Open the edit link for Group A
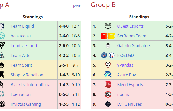Screen dimensions: 173x111 pyautogui.click(x=77, y=6)
